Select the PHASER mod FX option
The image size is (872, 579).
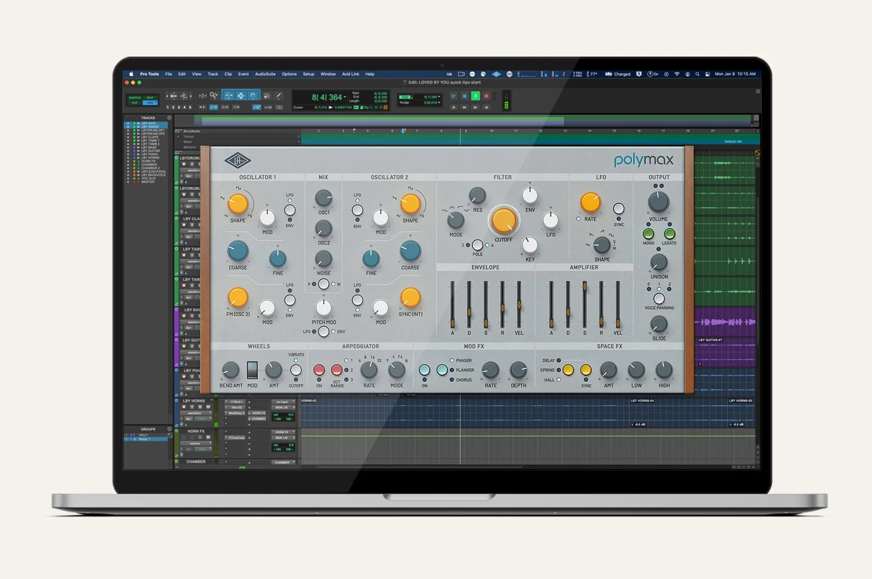pos(452,360)
